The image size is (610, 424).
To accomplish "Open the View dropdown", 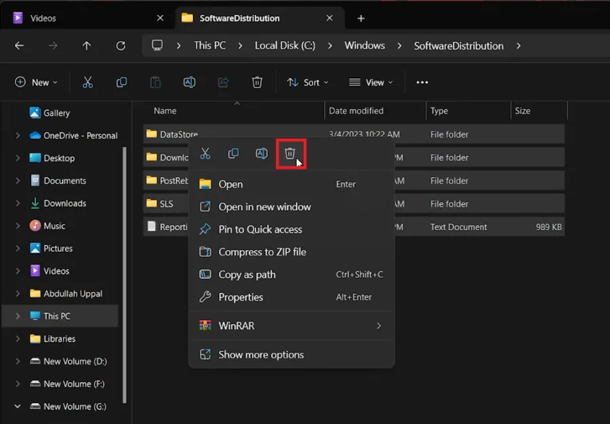I will 371,82.
